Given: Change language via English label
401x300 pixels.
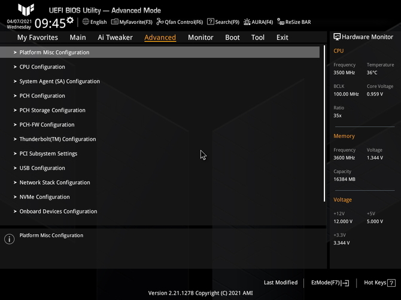Looking at the screenshot, I should 99,22.
